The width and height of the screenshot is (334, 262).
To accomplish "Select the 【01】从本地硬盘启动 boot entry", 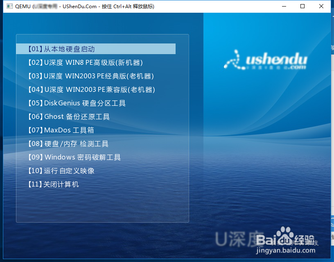I will [x=96, y=49].
